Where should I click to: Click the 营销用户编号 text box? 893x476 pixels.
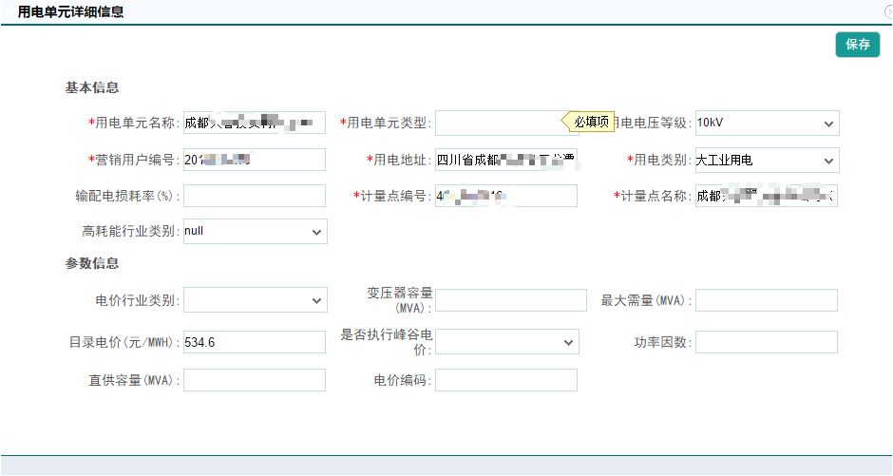tap(254, 160)
